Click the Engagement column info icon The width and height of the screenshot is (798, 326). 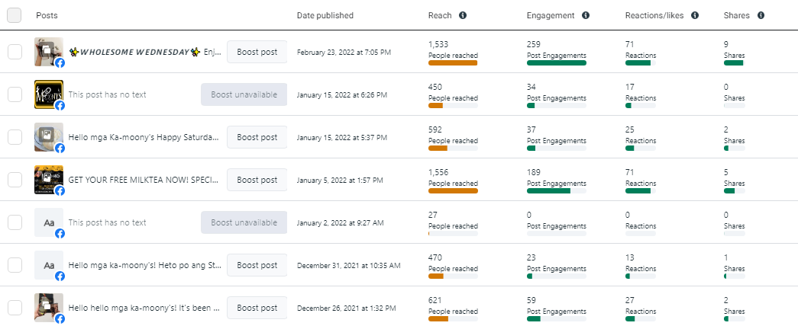click(x=585, y=15)
